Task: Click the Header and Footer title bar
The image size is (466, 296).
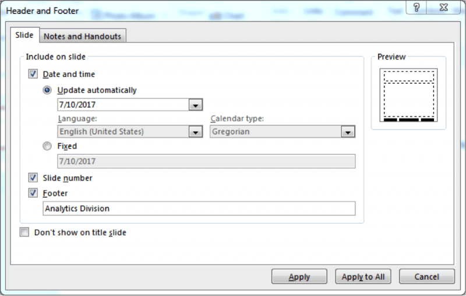Action: pyautogui.click(x=175, y=8)
